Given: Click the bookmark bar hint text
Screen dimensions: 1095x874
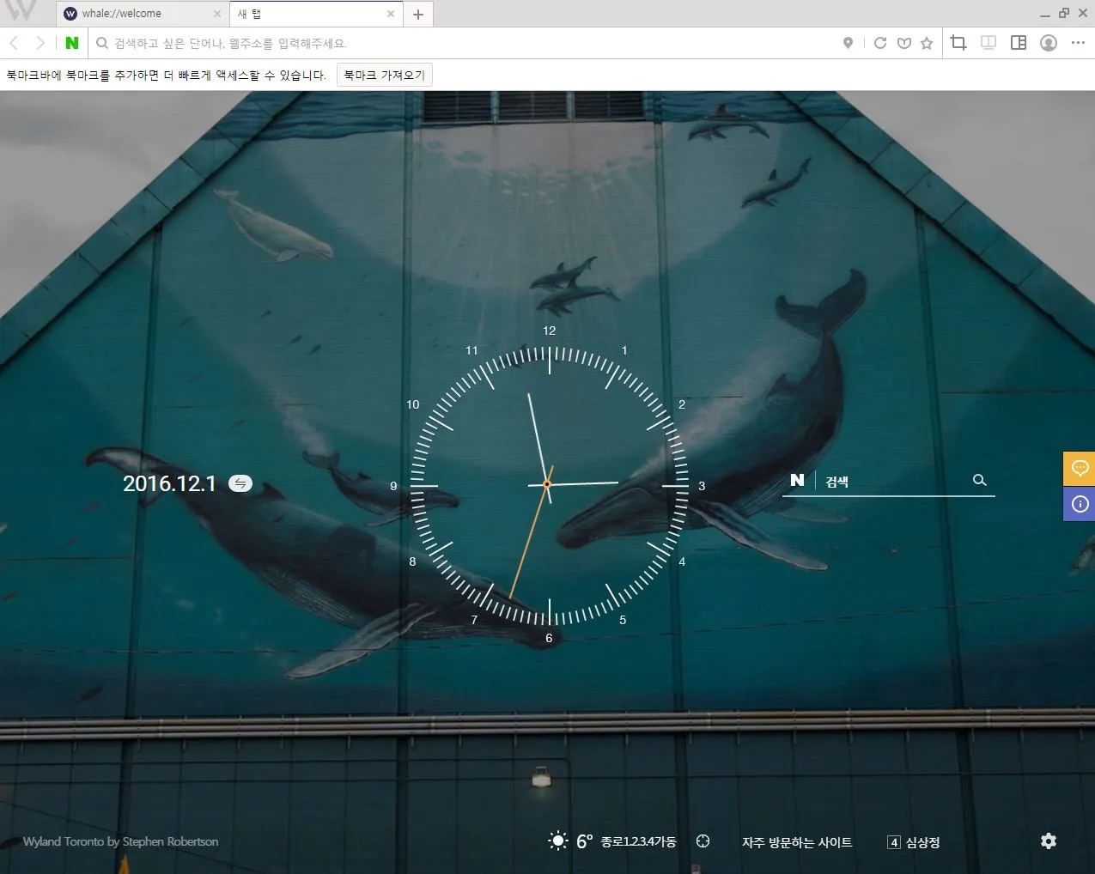Looking at the screenshot, I should (167, 76).
